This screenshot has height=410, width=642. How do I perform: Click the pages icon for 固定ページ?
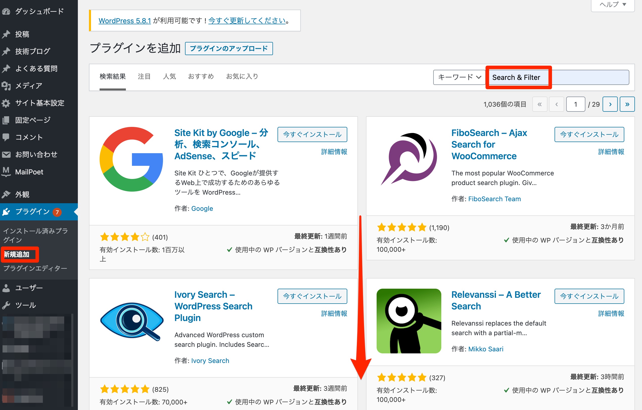(6, 120)
